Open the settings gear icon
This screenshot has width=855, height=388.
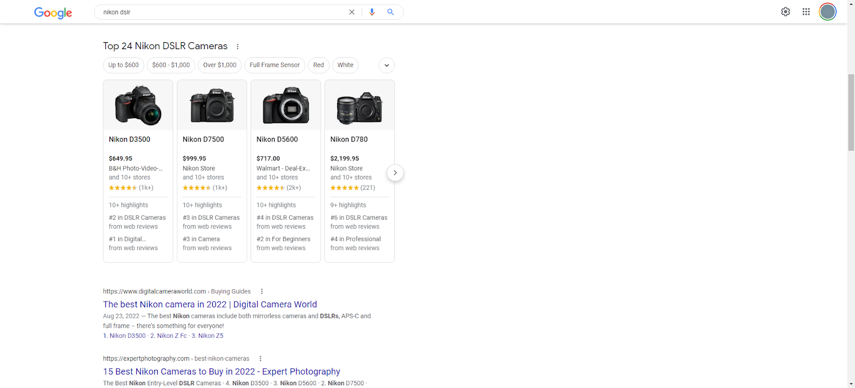tap(786, 12)
